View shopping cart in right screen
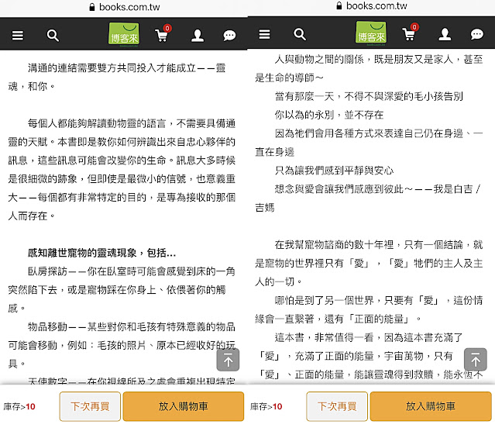The width and height of the screenshot is (495, 428). pyautogui.click(x=410, y=32)
